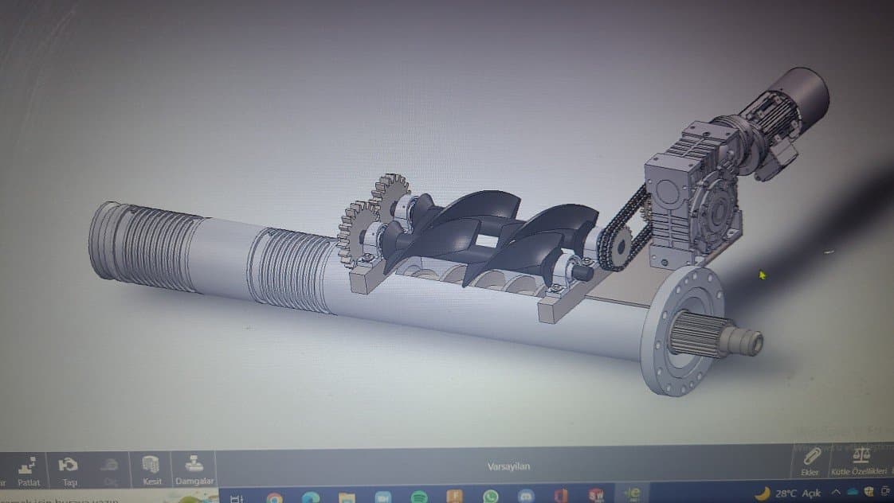Click the active eDrawings taskbar icon
Image resolution: width=894 pixels, height=503 pixels.
pyautogui.click(x=633, y=494)
